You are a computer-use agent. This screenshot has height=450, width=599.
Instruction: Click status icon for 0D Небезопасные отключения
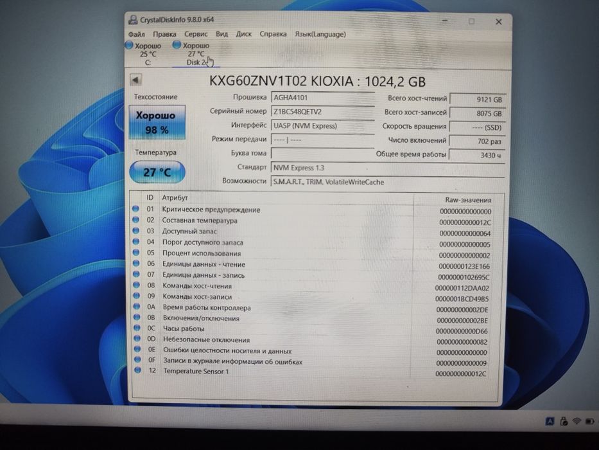137,338
